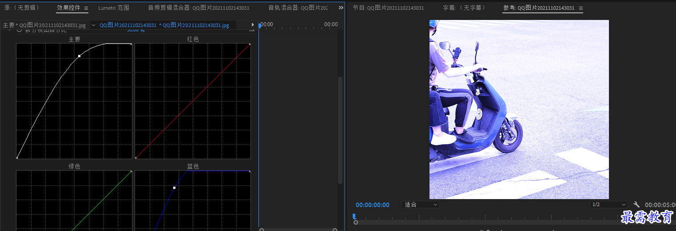The width and height of the screenshot is (676, 231).
Task: Click the control point on the 蓝色 curve
Action: pyautogui.click(x=174, y=188)
